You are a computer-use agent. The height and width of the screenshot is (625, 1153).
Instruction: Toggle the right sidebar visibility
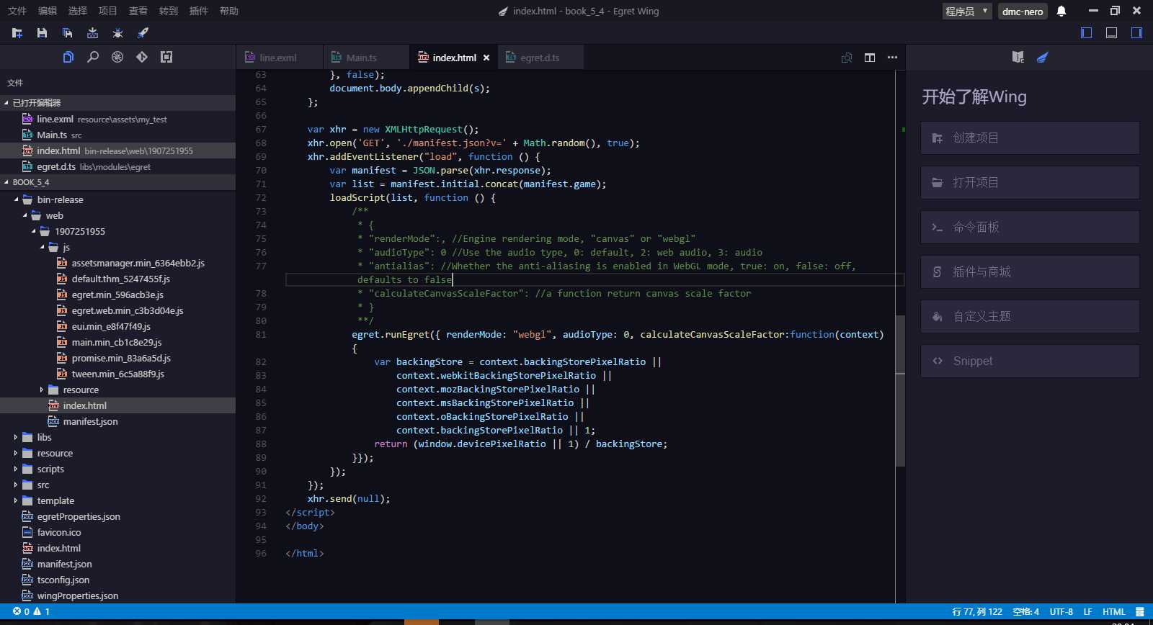click(1136, 32)
